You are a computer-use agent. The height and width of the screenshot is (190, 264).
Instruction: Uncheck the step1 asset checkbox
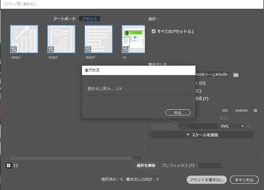coord(14,49)
